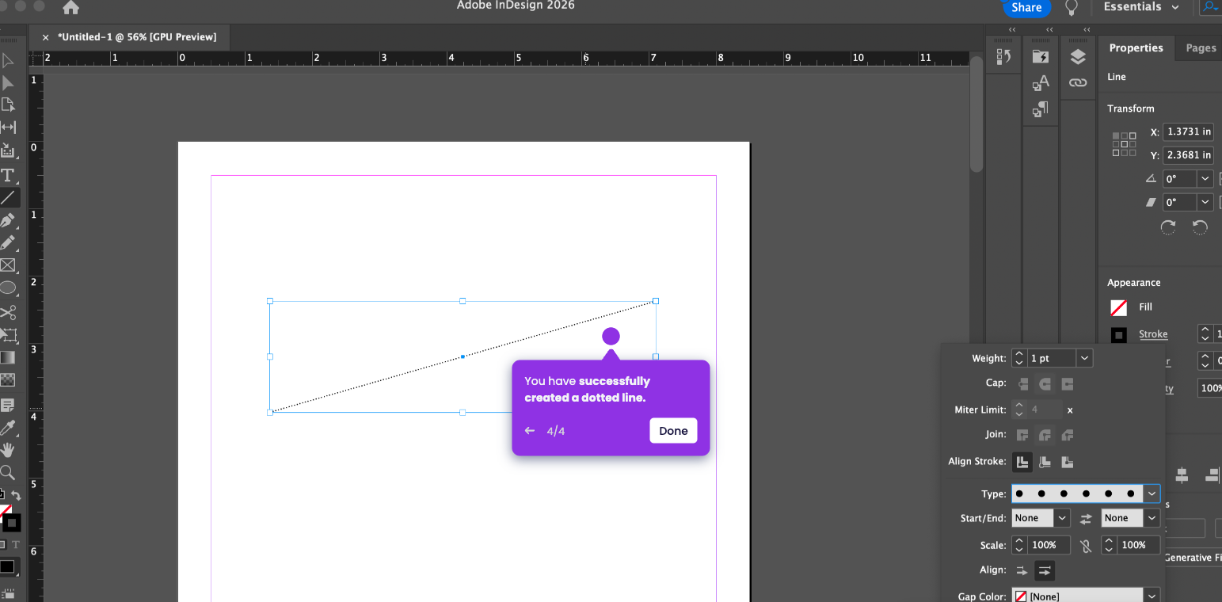Open the History panel icon

(x=1003, y=56)
